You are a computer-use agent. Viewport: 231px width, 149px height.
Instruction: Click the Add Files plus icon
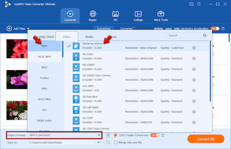click(x=9, y=29)
